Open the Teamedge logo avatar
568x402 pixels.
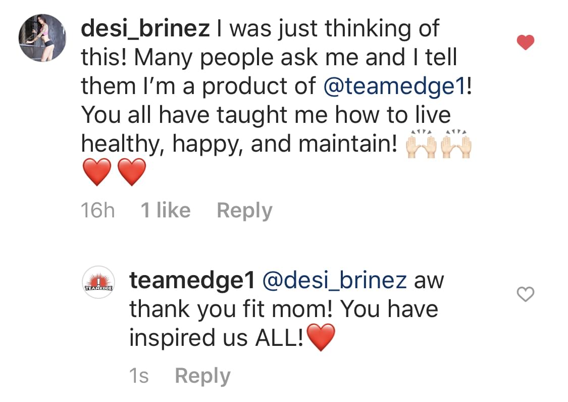[98, 282]
